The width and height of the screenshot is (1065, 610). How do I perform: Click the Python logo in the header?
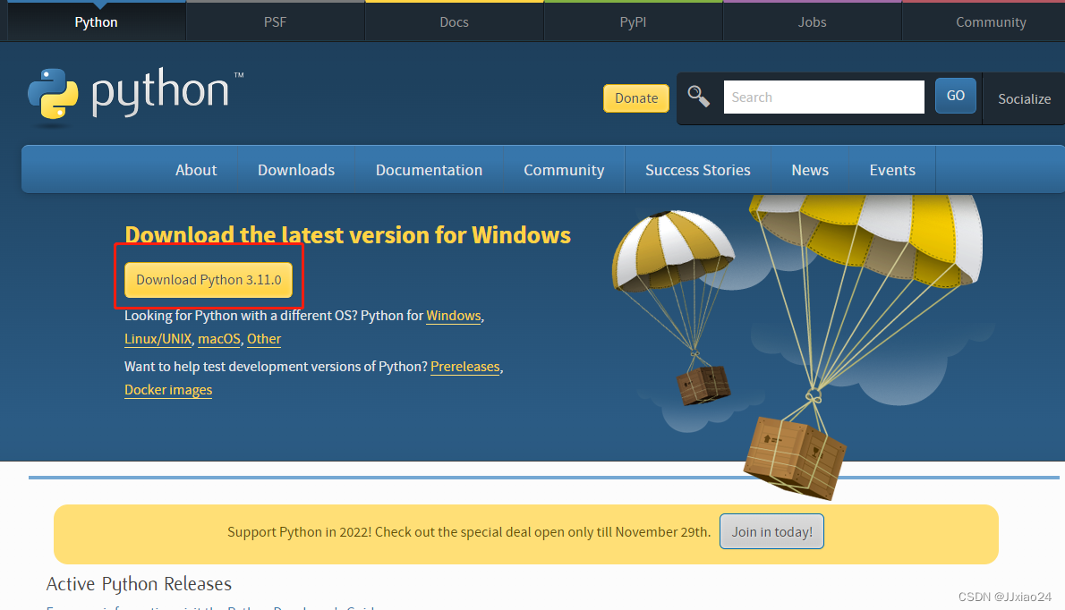coord(135,97)
